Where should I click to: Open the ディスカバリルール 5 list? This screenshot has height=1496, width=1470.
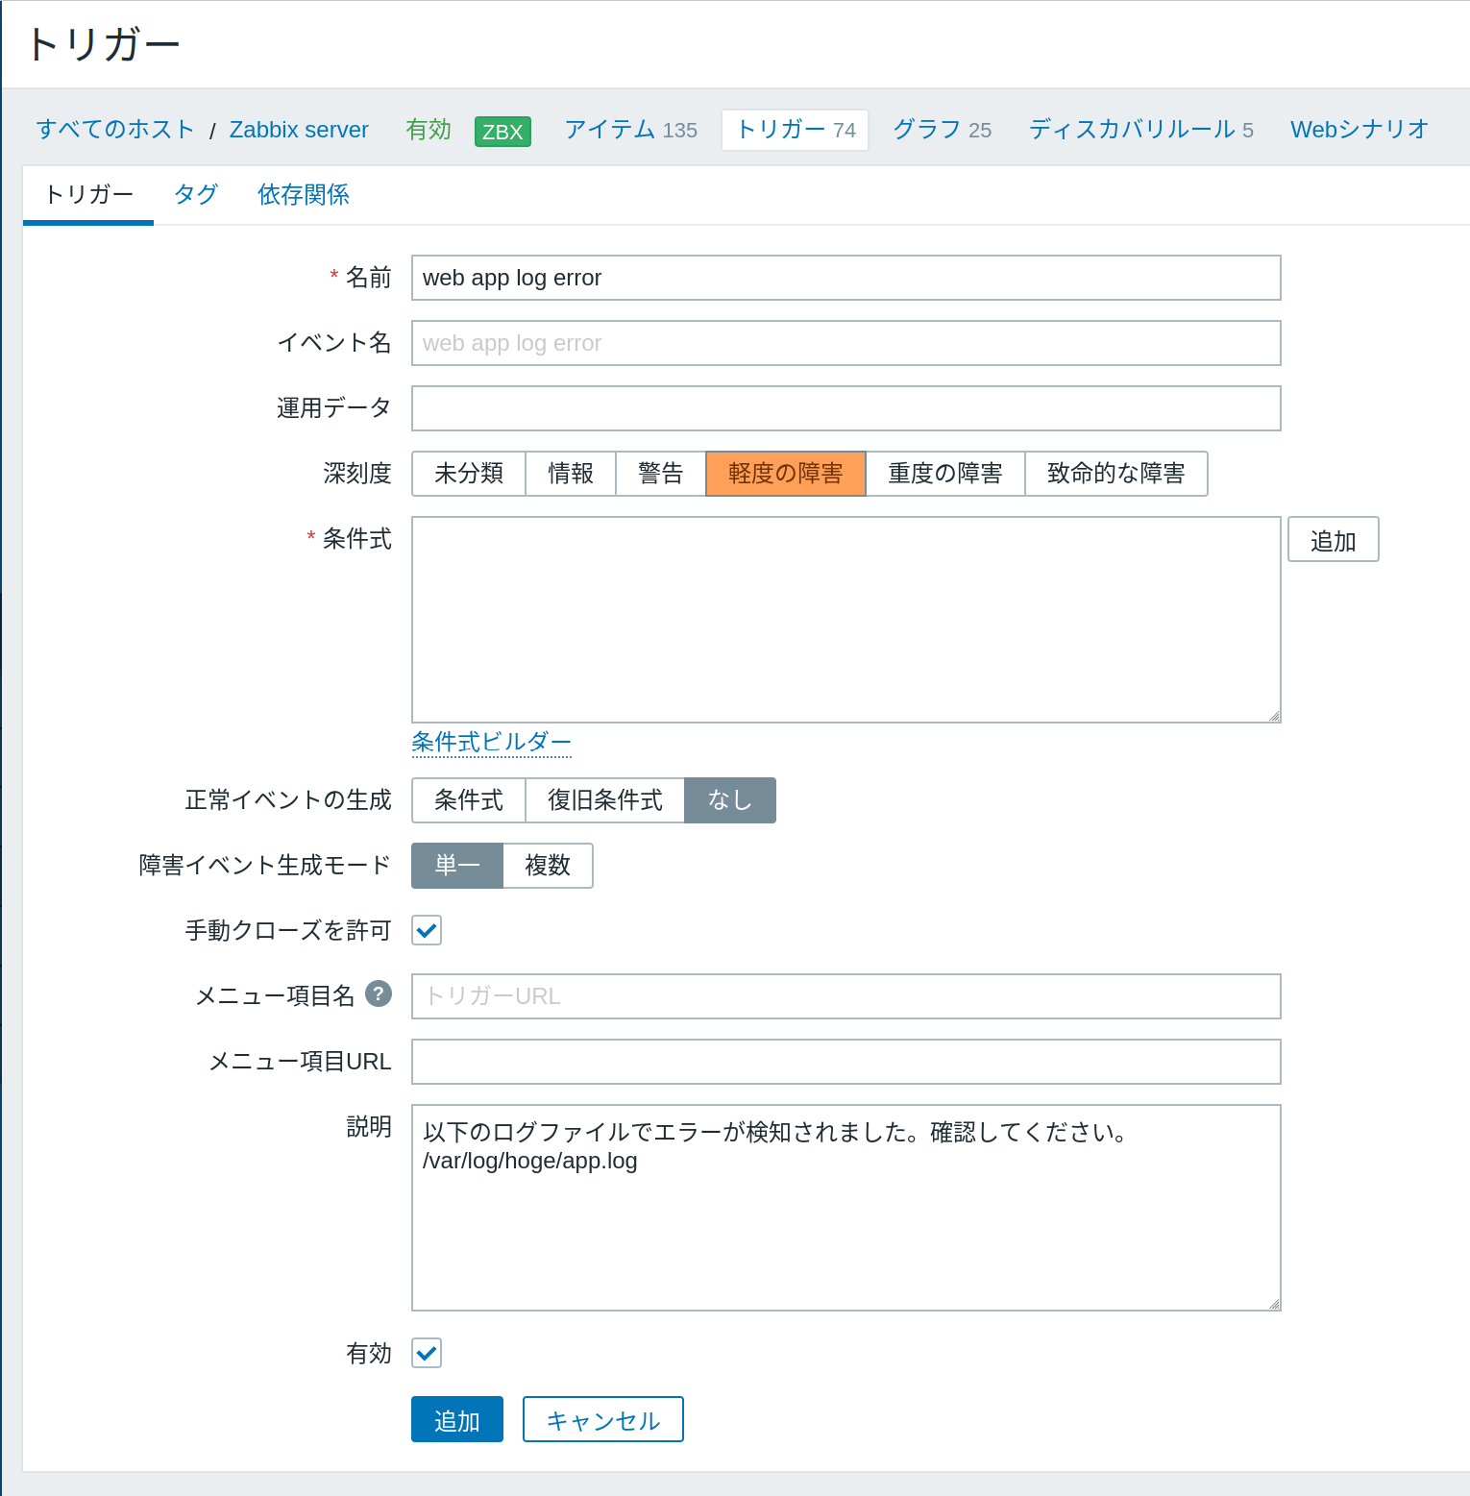[1139, 130]
